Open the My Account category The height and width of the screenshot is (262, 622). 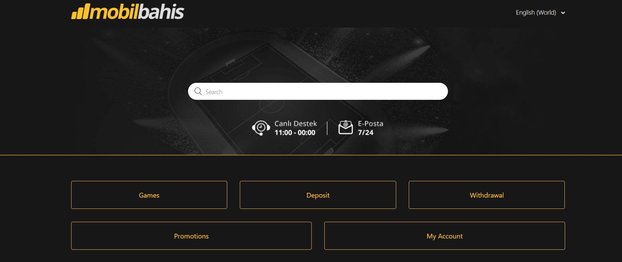coord(445,236)
